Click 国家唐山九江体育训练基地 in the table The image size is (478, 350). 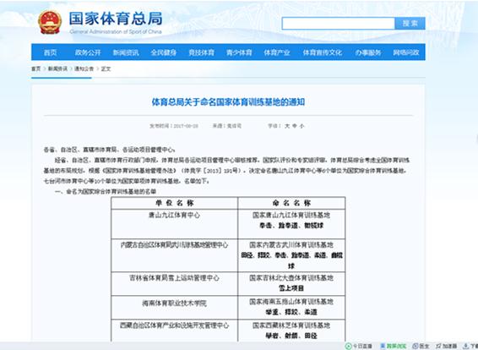tap(291, 215)
